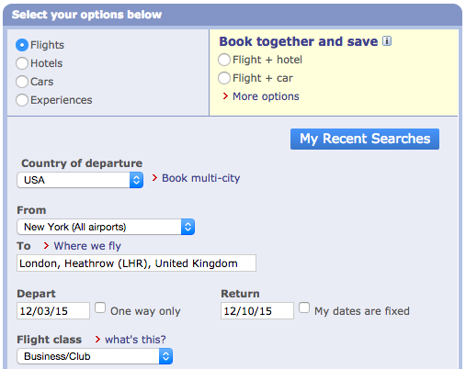The image size is (466, 369).
Task: Expand the From New York airports dropdown
Action: (x=106, y=227)
